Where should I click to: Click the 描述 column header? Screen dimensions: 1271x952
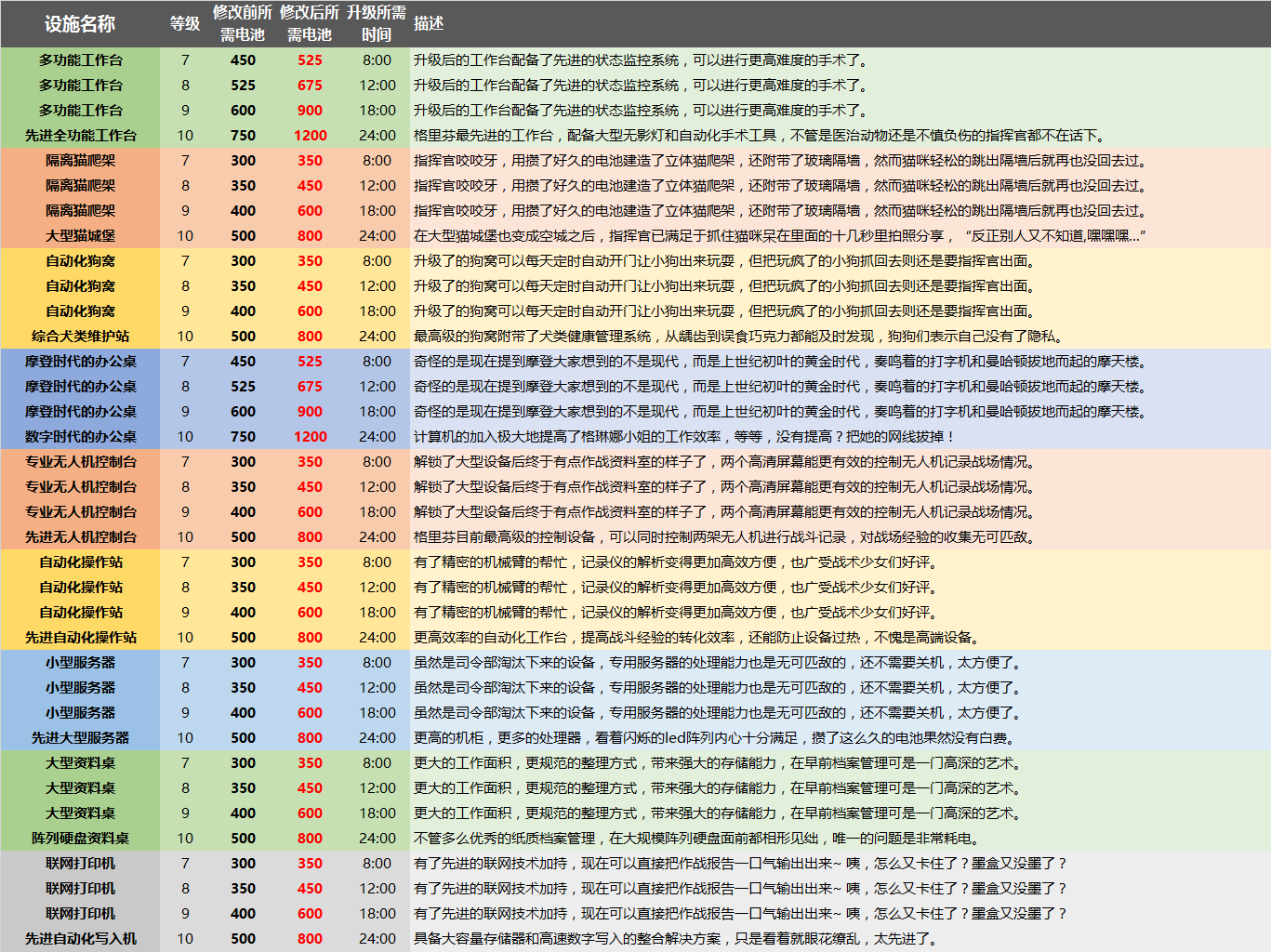click(x=429, y=24)
